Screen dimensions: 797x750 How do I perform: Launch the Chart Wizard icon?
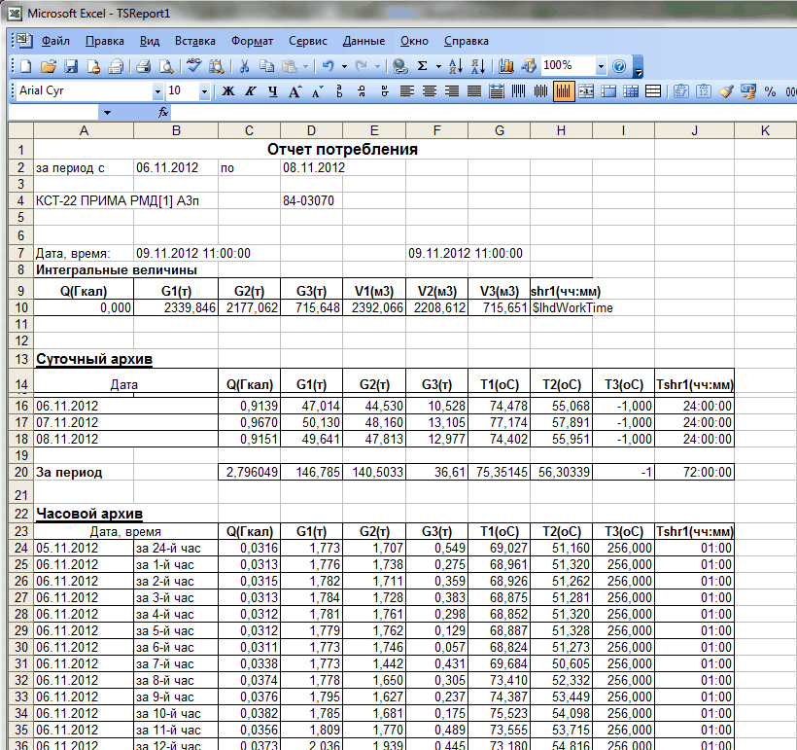coord(505,67)
